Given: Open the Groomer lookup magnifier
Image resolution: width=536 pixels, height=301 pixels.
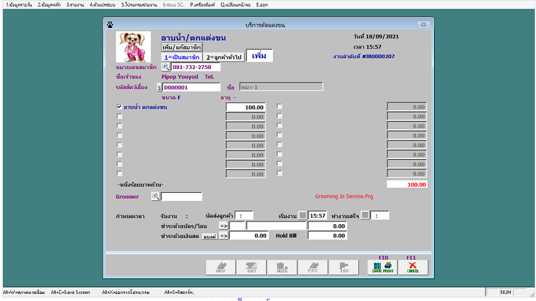Looking at the screenshot, I should pyautogui.click(x=155, y=196).
